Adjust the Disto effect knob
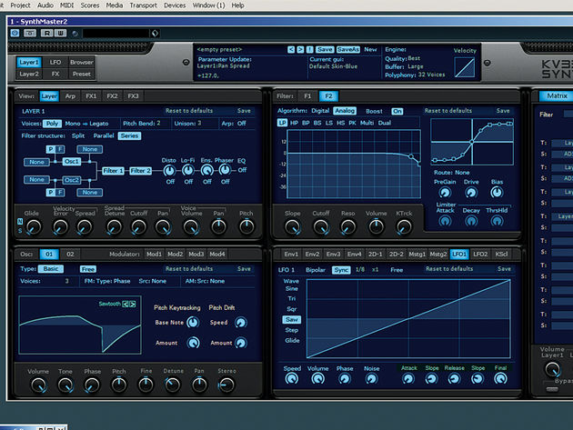 coord(169,170)
